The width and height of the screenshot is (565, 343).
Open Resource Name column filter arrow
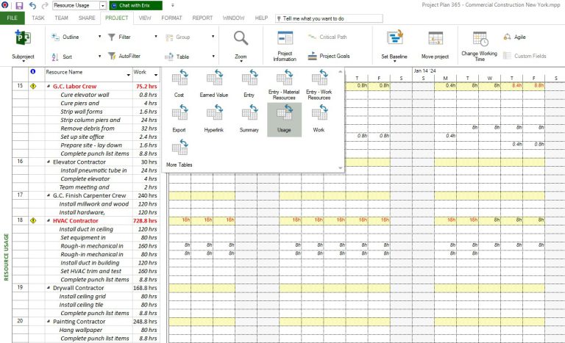tap(128, 75)
